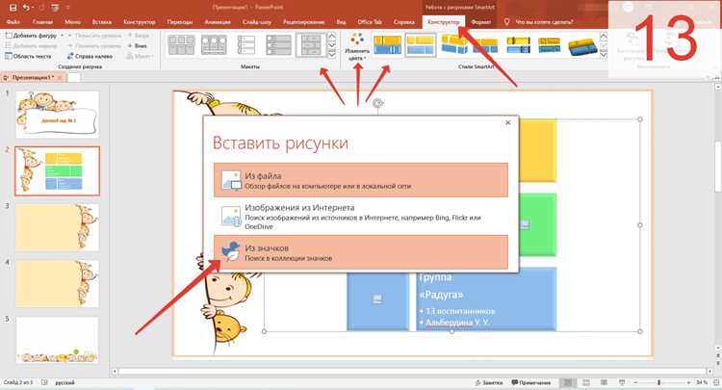
Task: Click 'русский' language indicator
Action: coord(64,382)
